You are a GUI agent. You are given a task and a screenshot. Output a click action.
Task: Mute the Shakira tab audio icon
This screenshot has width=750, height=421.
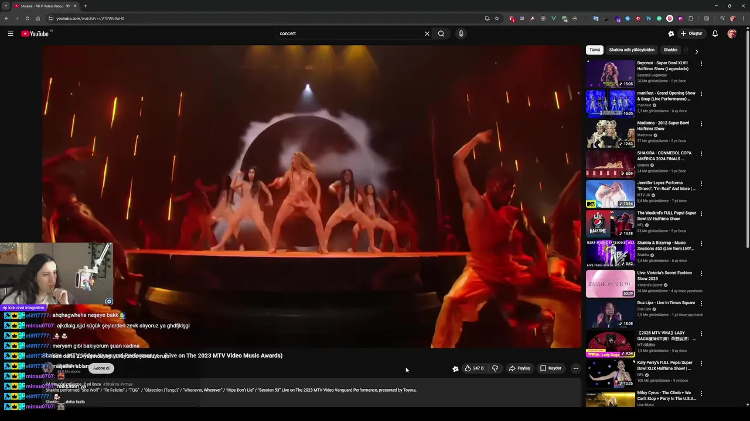(68, 6)
